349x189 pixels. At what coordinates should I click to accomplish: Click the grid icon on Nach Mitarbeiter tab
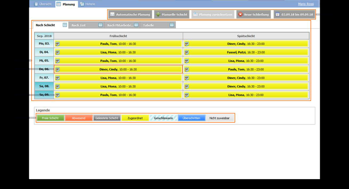pos(136,25)
